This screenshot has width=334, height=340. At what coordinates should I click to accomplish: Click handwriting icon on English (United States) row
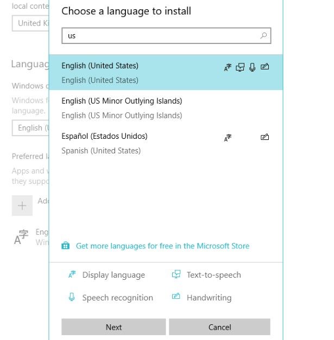pos(265,68)
